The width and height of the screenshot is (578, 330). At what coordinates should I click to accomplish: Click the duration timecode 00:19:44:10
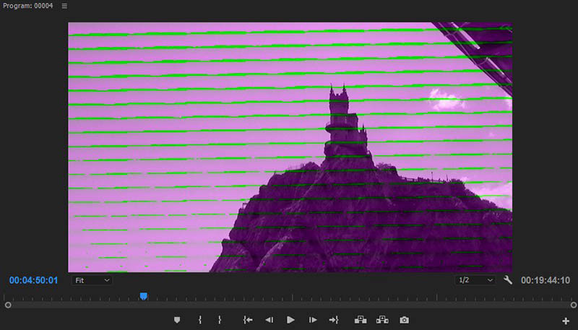(545, 280)
